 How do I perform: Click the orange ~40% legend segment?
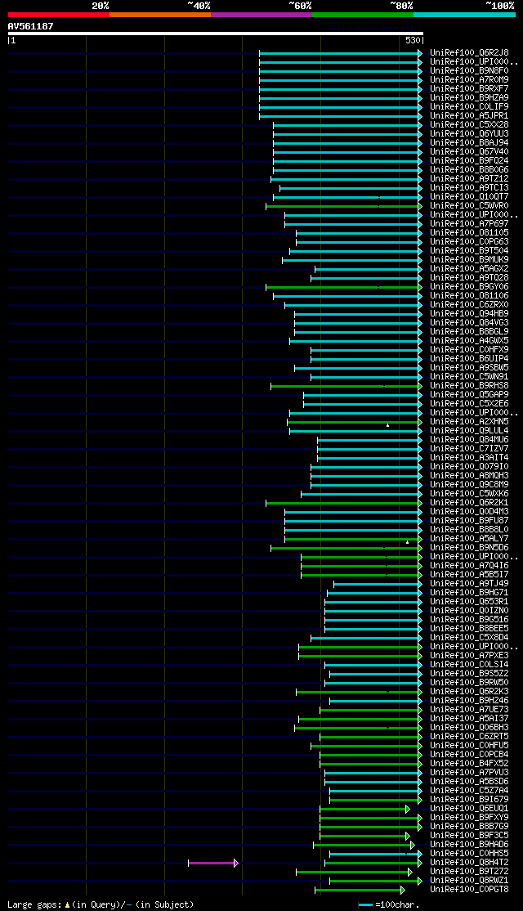point(160,15)
